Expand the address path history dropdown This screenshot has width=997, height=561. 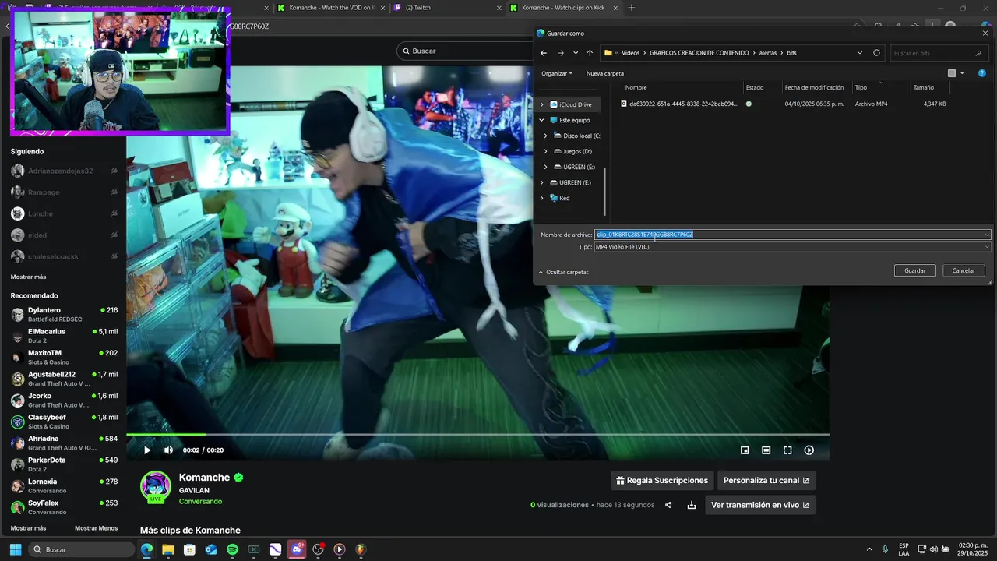(860, 53)
